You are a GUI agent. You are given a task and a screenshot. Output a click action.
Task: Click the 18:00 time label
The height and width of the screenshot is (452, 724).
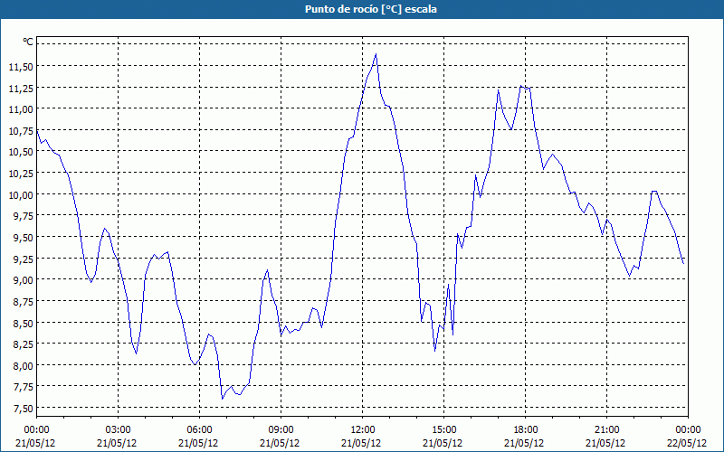[x=526, y=429]
